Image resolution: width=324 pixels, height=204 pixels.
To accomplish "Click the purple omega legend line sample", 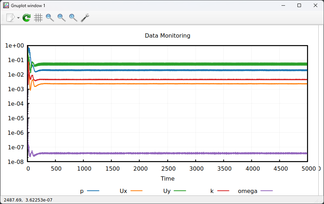I will pos(267,191).
